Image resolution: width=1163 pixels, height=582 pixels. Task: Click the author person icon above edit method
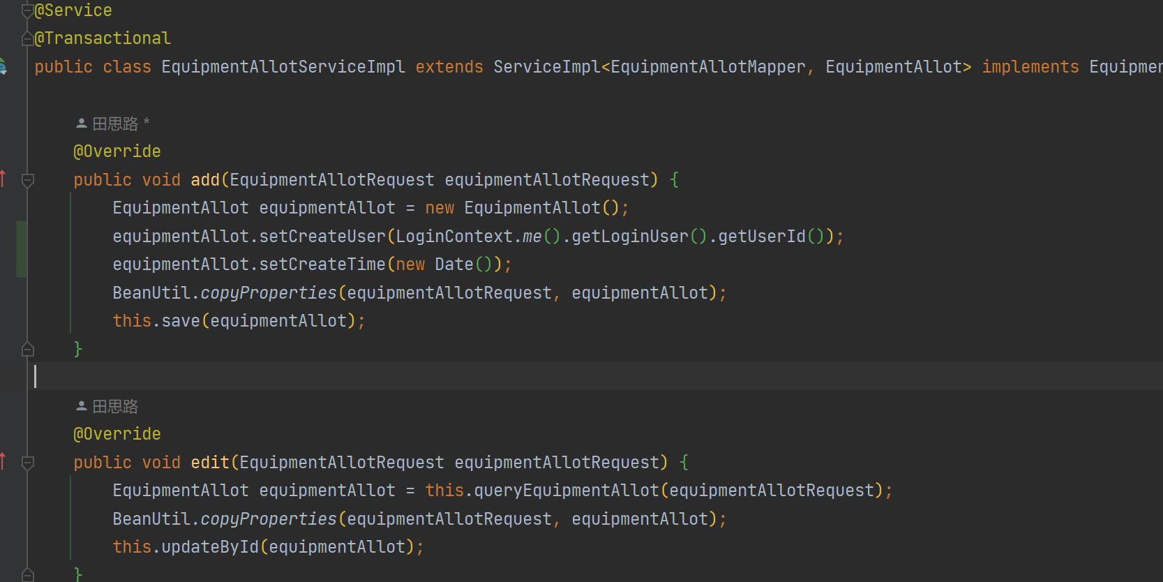point(82,405)
